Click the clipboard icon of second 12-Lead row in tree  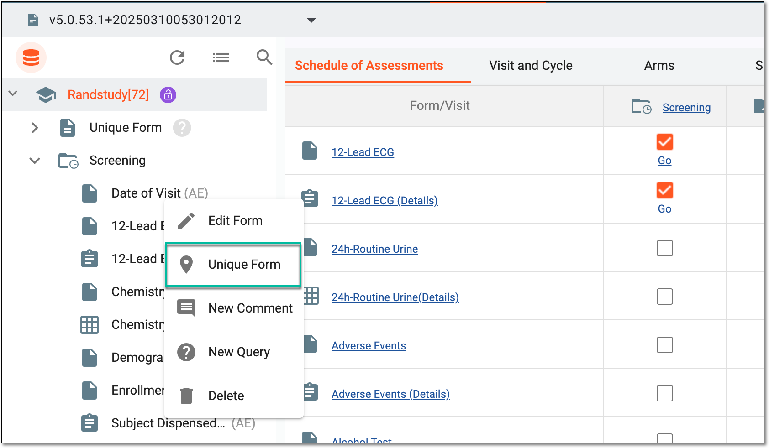pos(90,259)
